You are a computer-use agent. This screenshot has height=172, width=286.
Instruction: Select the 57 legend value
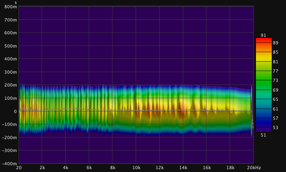coord(276,118)
